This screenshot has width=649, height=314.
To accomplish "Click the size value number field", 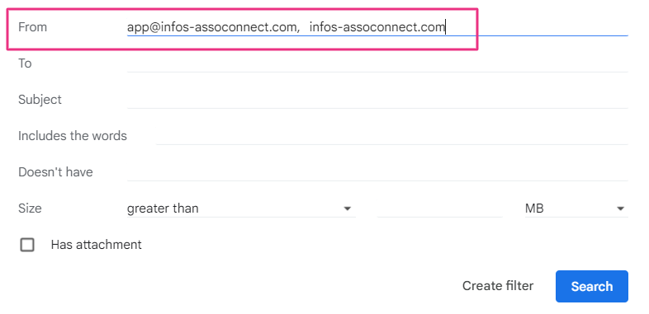I will click(439, 209).
